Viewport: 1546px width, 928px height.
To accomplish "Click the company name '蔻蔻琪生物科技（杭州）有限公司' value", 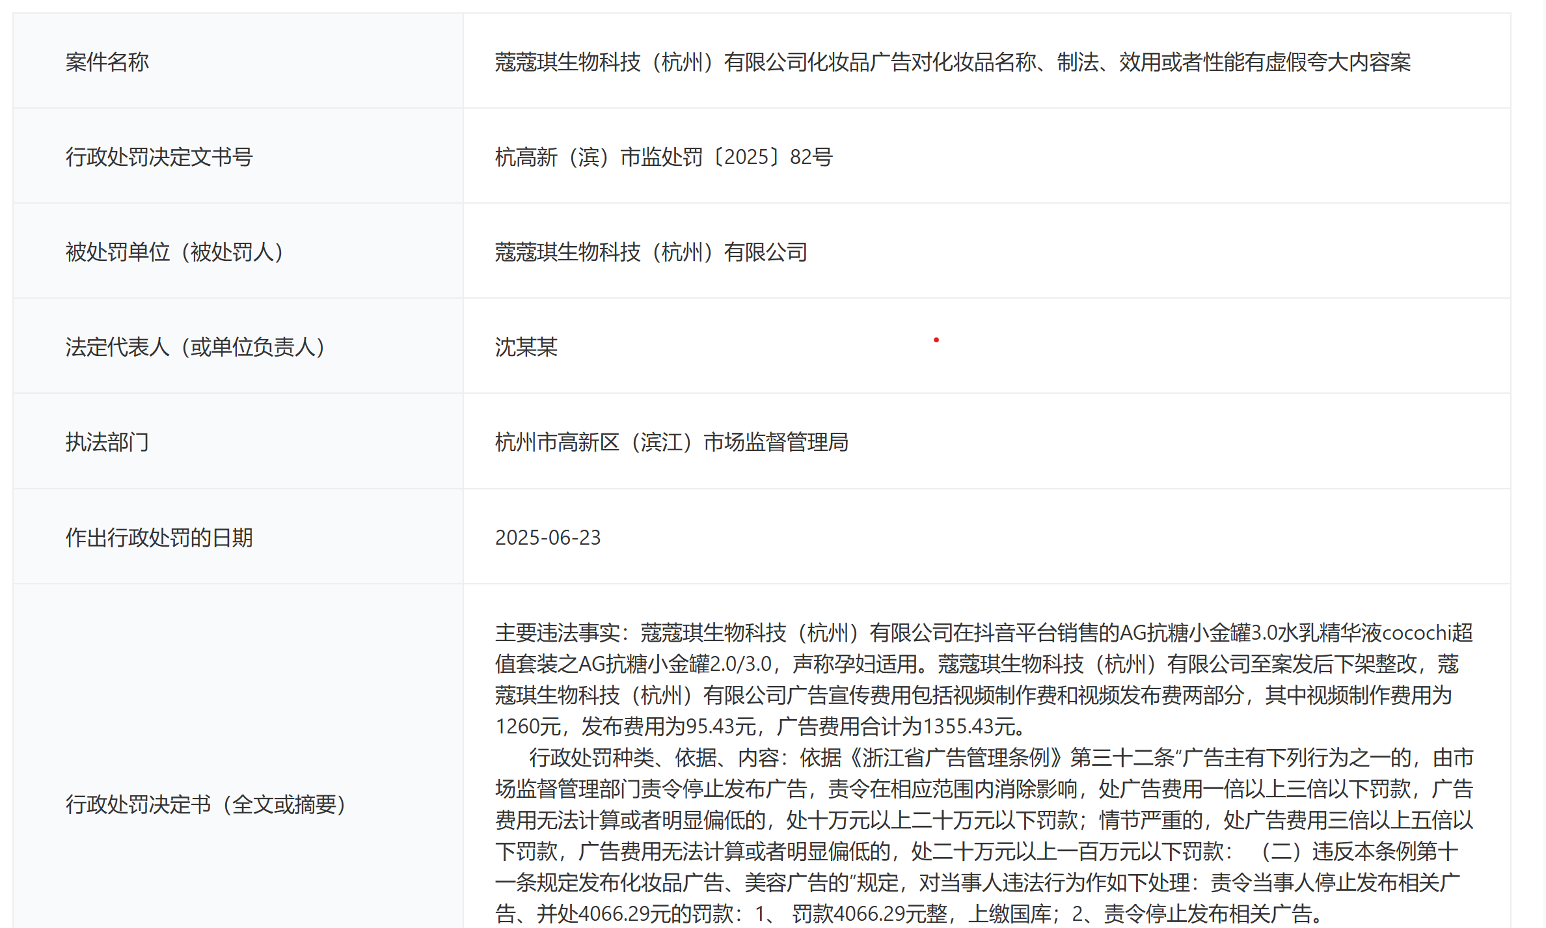I will click(651, 252).
